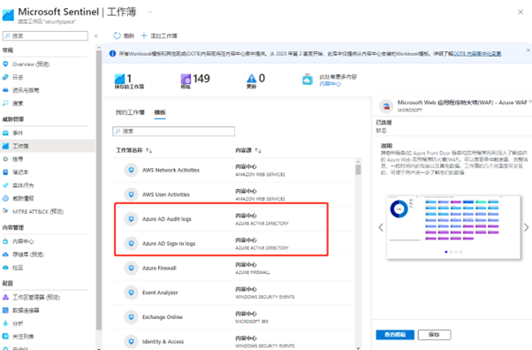The height and width of the screenshot is (350, 532).
Task: Open 存储库 (预览) in the sidebar
Action: coord(28,255)
